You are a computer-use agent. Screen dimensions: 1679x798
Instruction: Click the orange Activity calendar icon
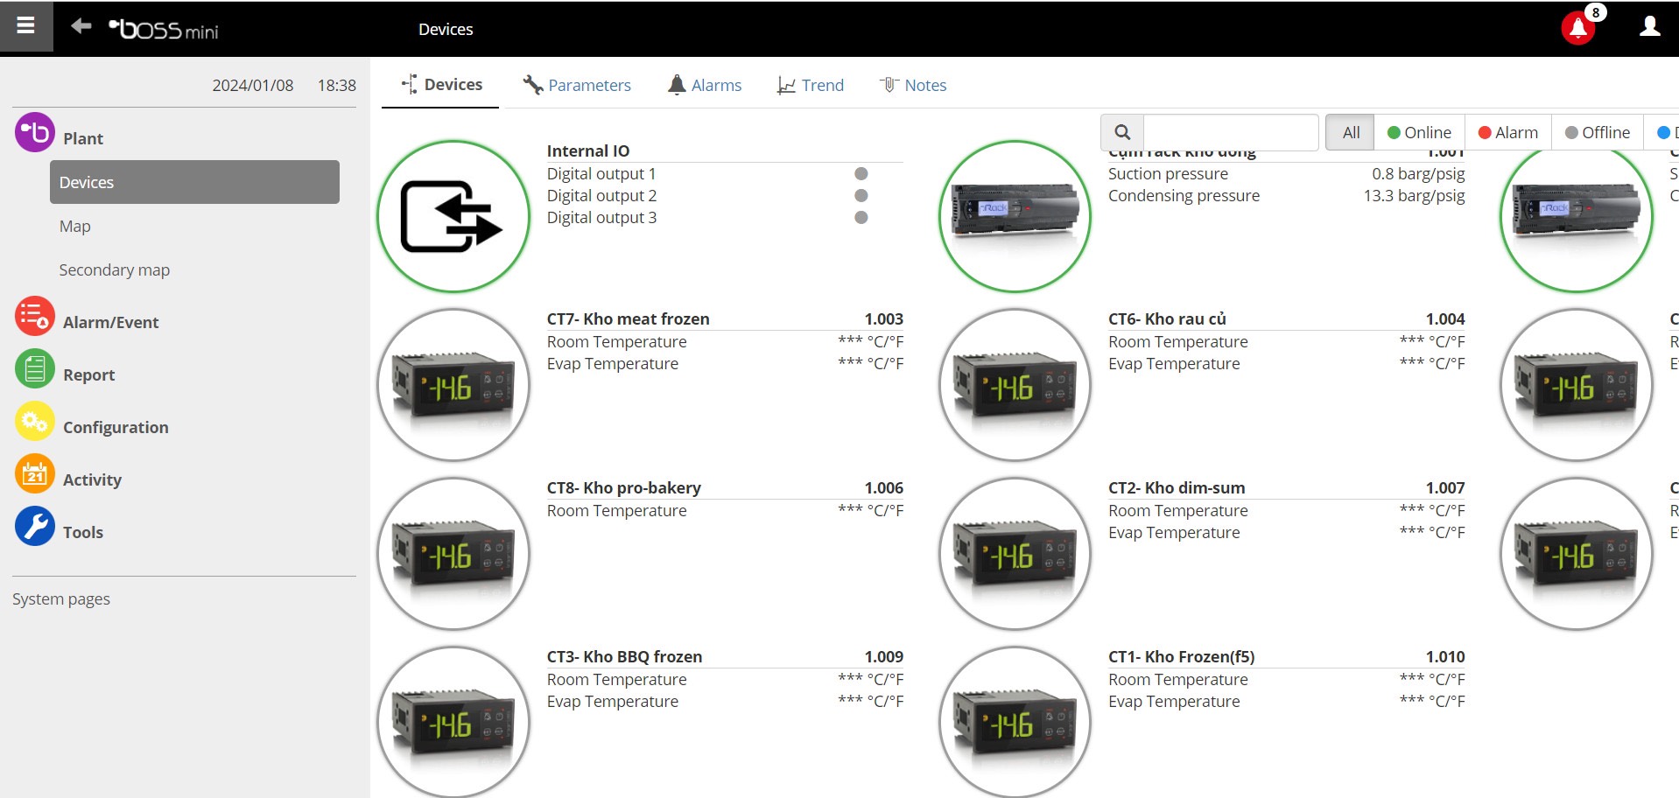click(x=35, y=474)
